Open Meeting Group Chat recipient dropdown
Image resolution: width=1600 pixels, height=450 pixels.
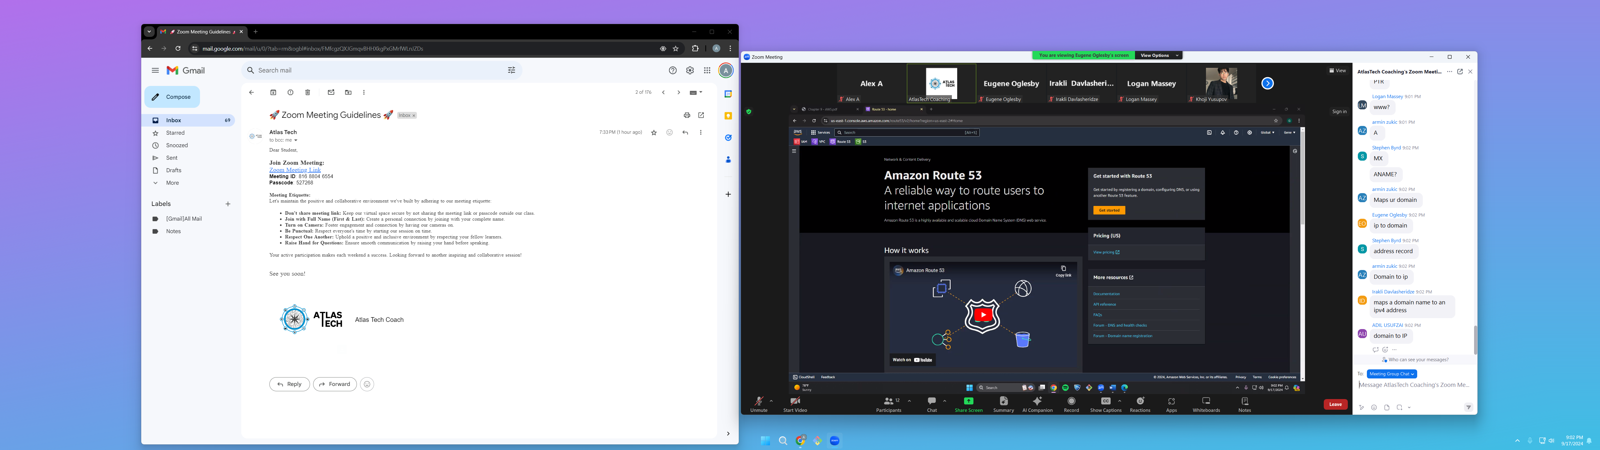[x=1392, y=373]
